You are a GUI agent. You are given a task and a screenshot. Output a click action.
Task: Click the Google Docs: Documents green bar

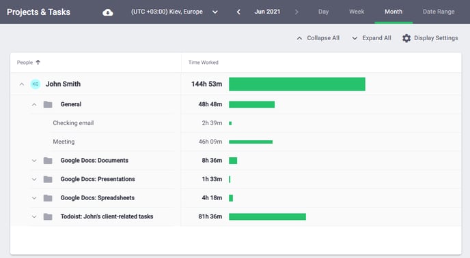[x=233, y=161]
